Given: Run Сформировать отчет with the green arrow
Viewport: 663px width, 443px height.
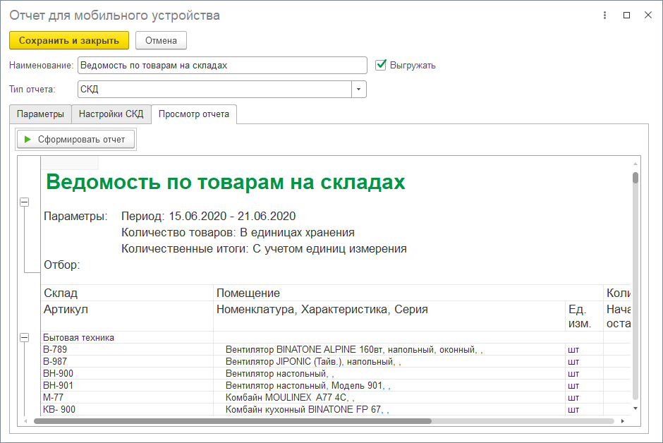Looking at the screenshot, I should [x=75, y=140].
